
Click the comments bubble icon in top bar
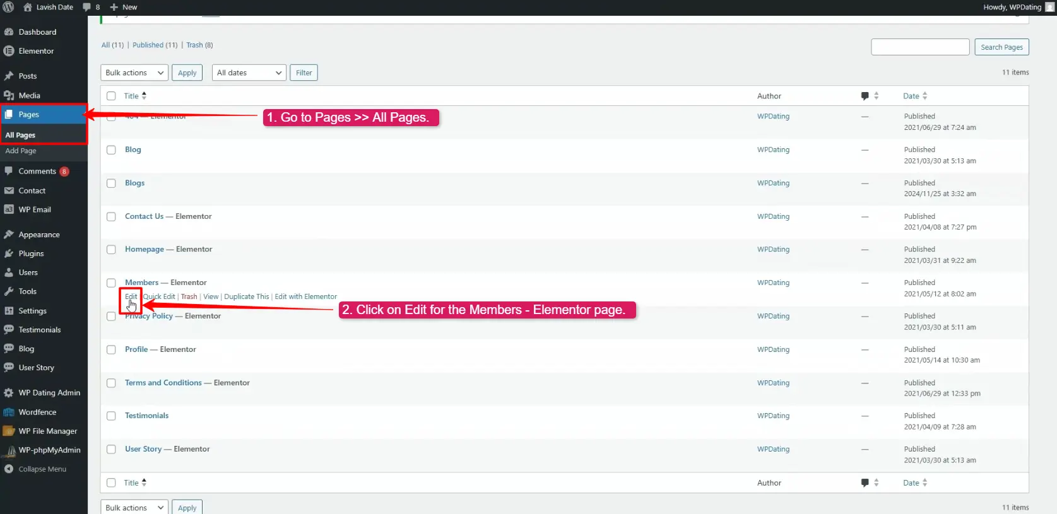click(87, 7)
